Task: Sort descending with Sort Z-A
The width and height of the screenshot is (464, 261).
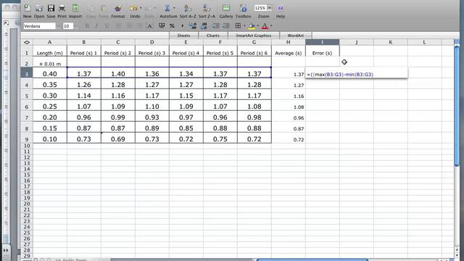Action: pyautogui.click(x=207, y=8)
